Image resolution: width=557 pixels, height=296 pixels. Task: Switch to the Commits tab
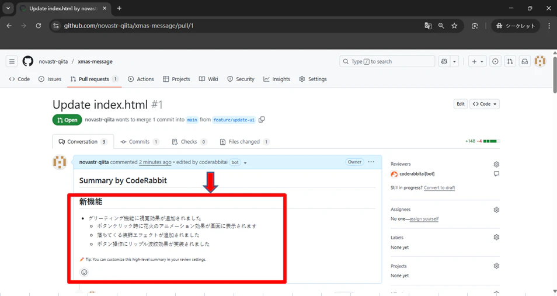(140, 141)
